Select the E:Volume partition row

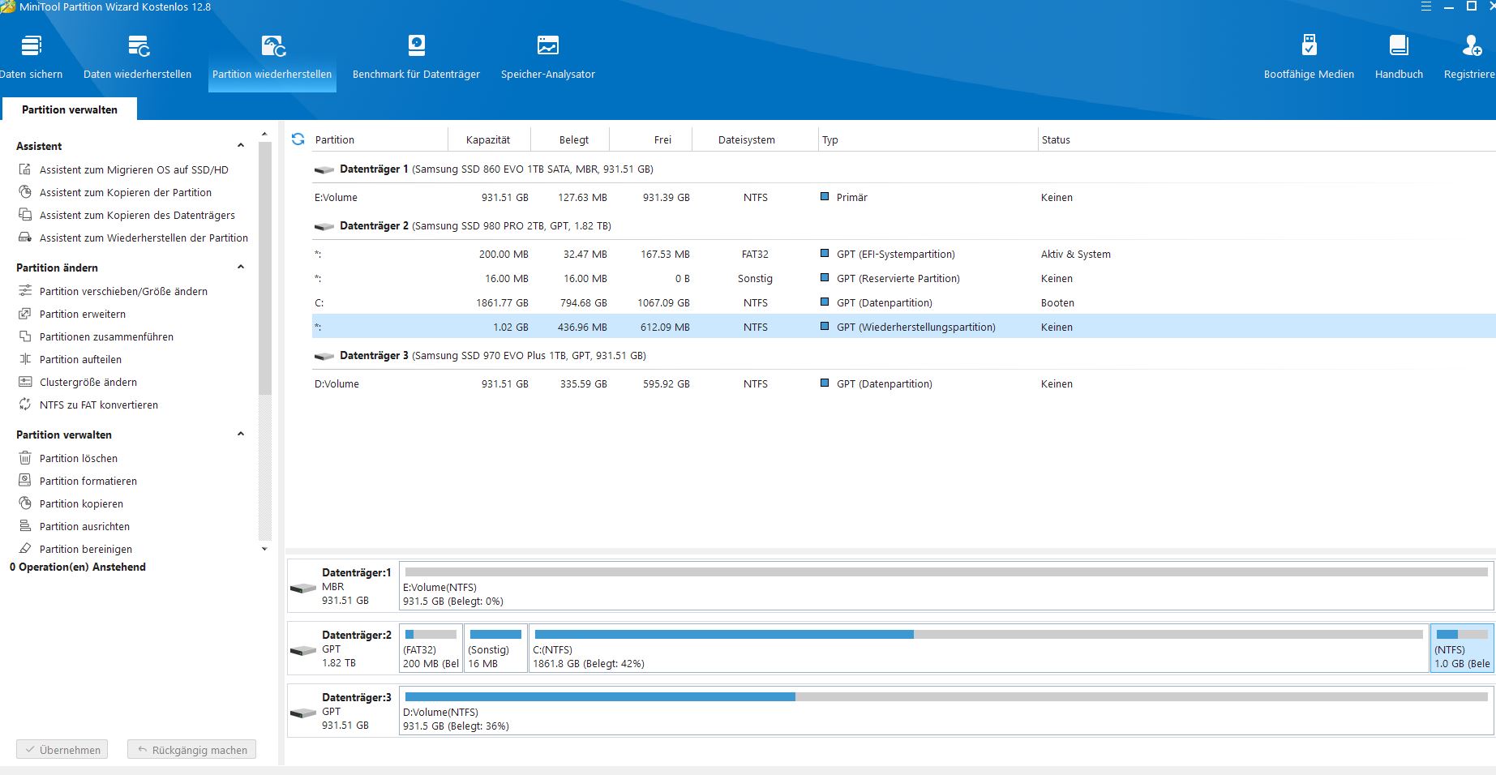tap(903, 197)
